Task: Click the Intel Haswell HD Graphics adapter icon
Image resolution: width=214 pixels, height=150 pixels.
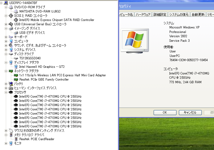Action: click(x=16, y=66)
